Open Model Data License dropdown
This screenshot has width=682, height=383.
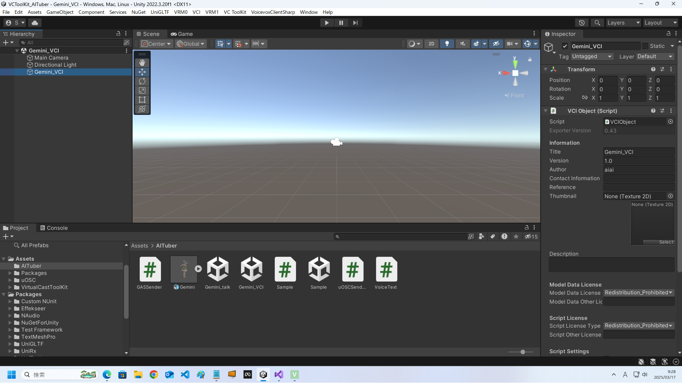point(639,293)
